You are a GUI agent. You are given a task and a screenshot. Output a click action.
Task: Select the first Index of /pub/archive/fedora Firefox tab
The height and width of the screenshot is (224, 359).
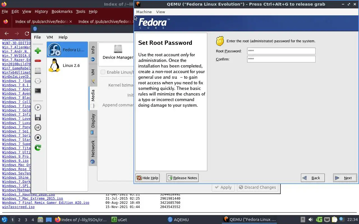(x=44, y=22)
